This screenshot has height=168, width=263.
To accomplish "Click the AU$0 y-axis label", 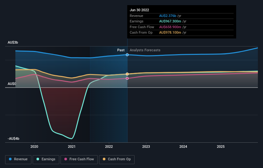I will tap(12, 84).
